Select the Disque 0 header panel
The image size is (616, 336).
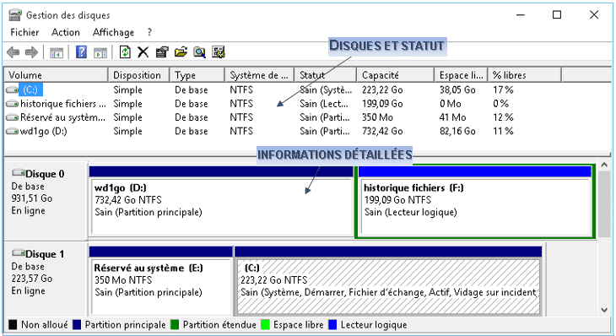tap(46, 201)
